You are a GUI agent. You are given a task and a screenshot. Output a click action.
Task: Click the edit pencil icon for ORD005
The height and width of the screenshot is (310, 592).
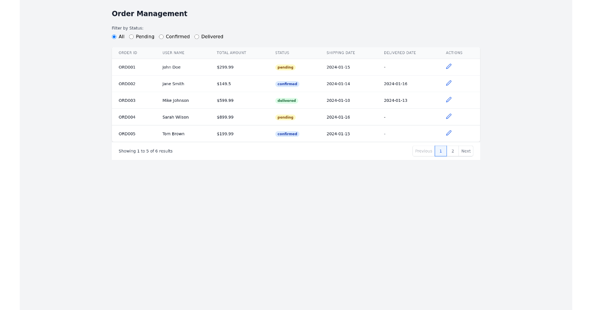point(448,133)
